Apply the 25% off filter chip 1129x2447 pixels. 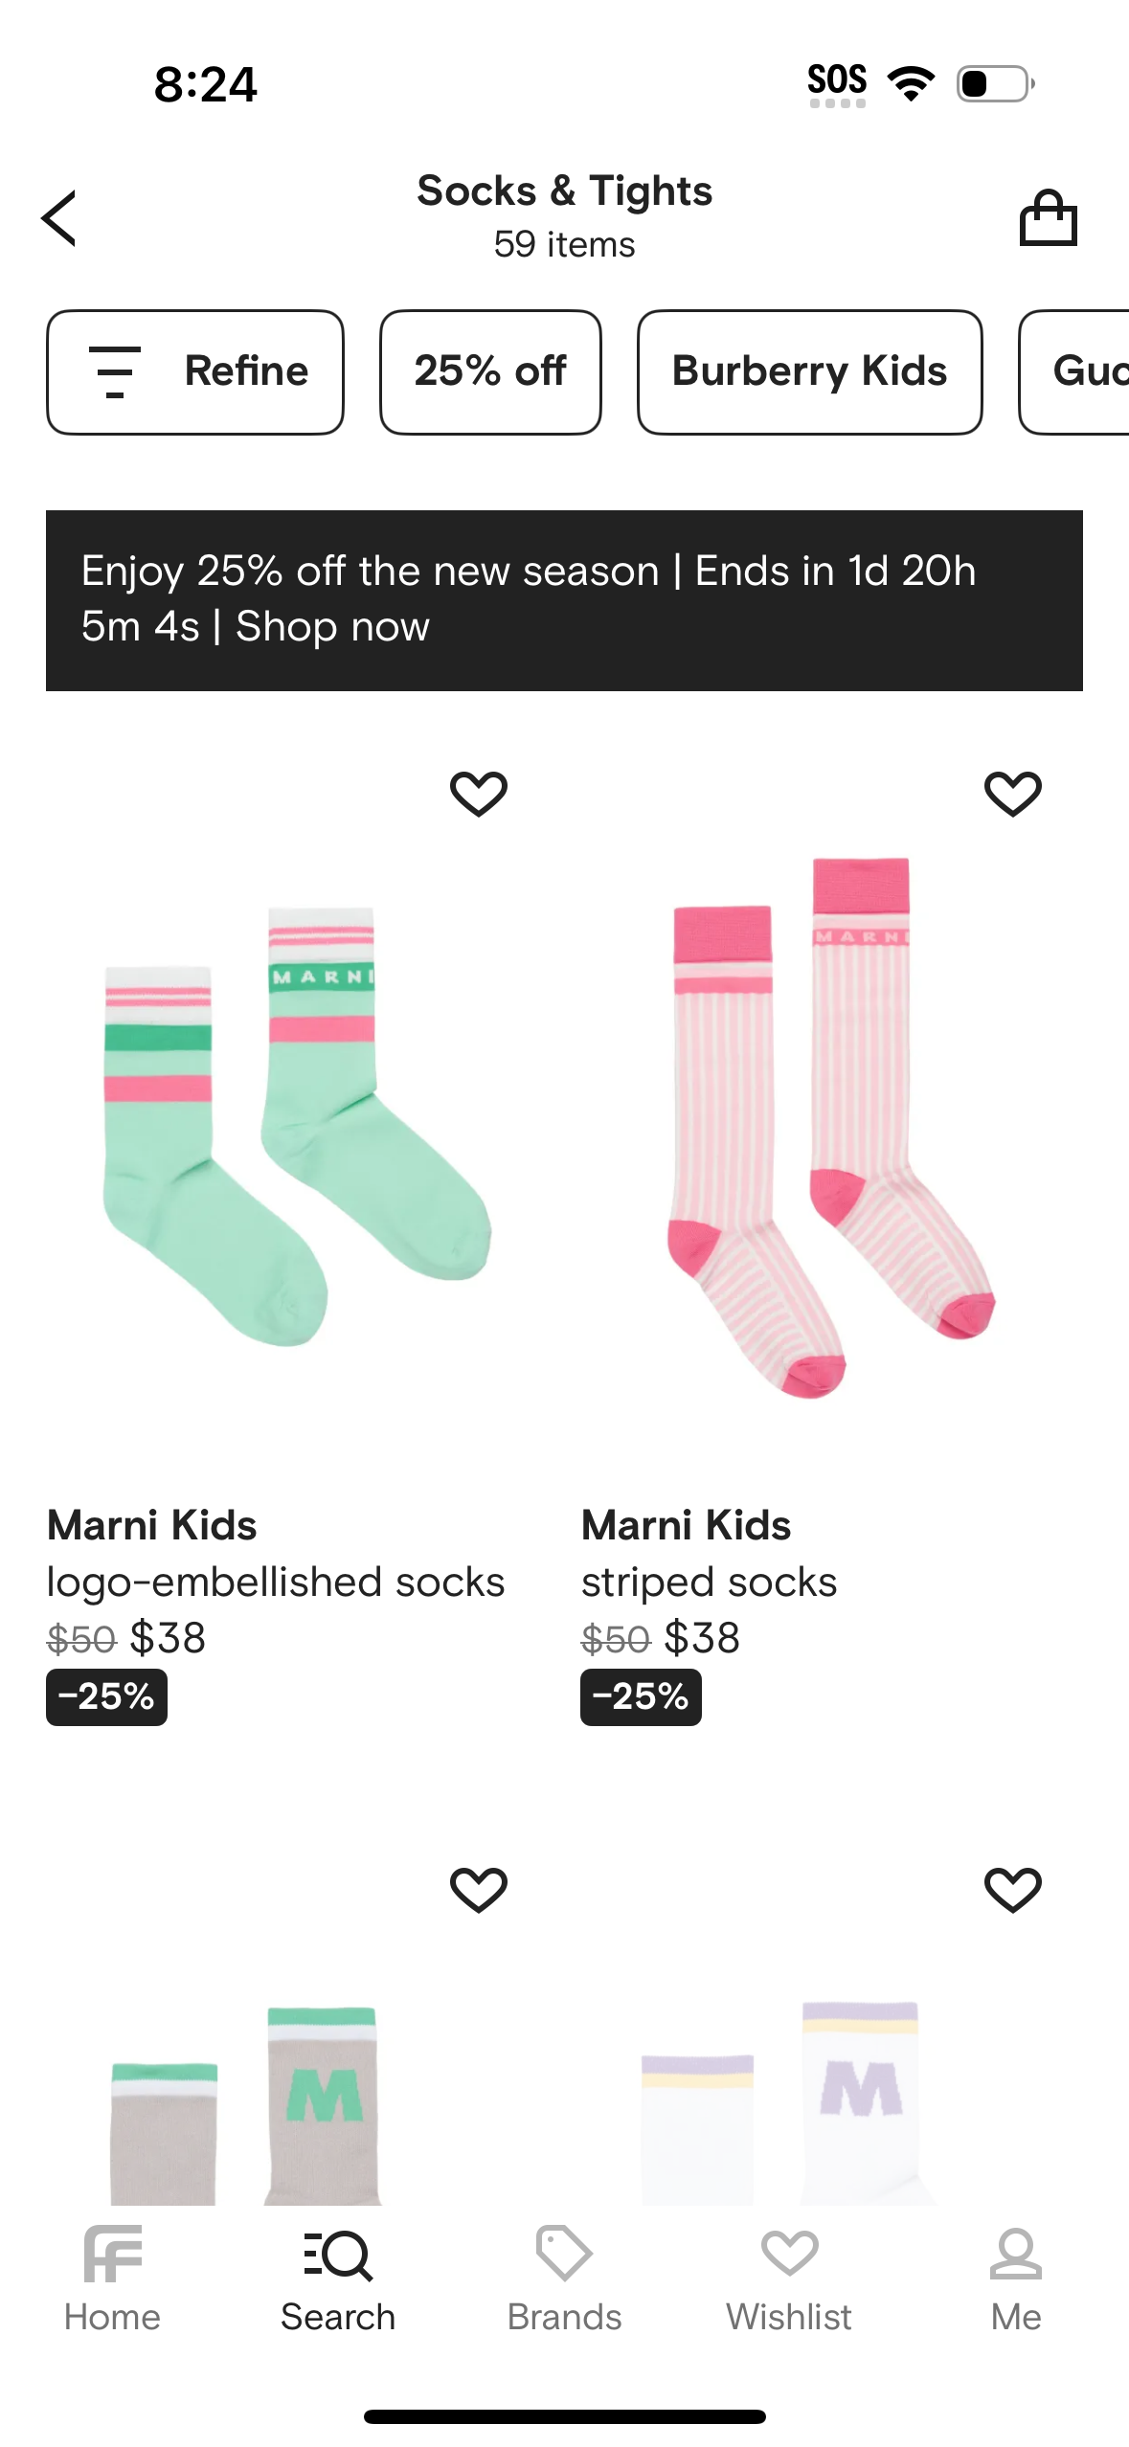[490, 371]
